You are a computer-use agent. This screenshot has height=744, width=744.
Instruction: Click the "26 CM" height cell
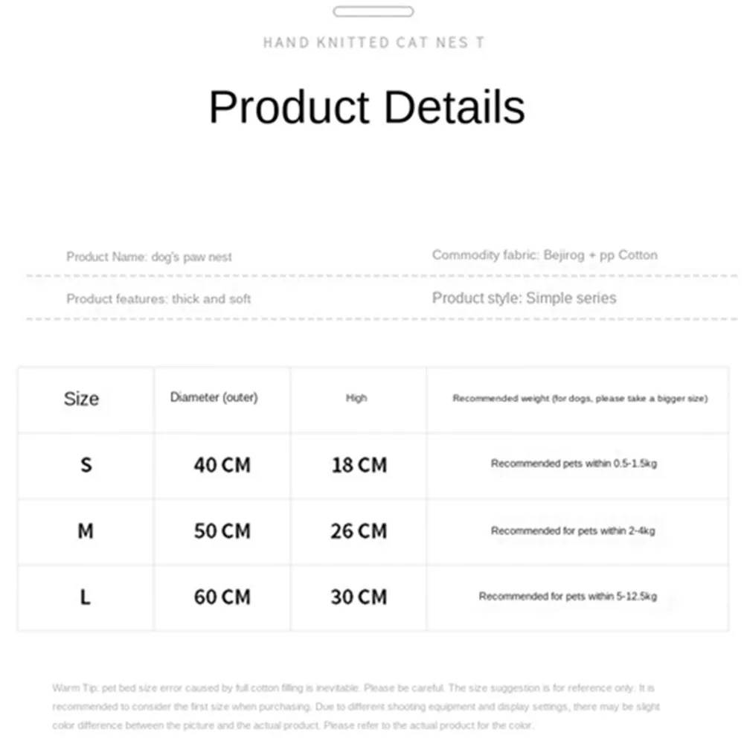click(x=359, y=531)
